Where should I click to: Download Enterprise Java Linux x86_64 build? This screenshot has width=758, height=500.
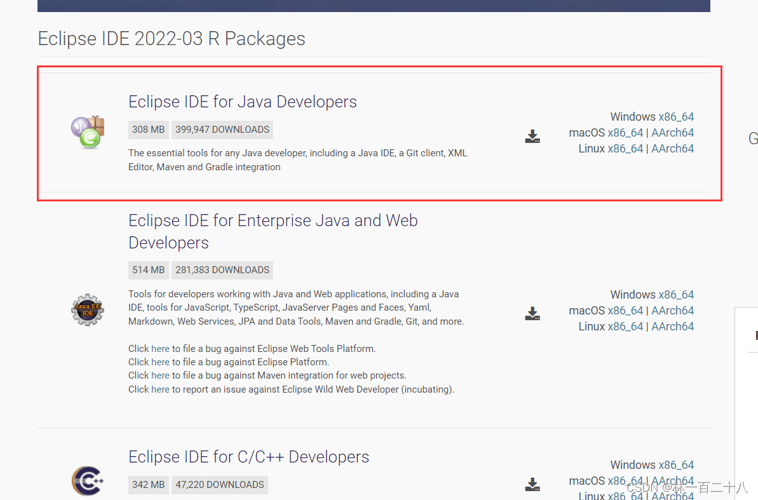[625, 327]
